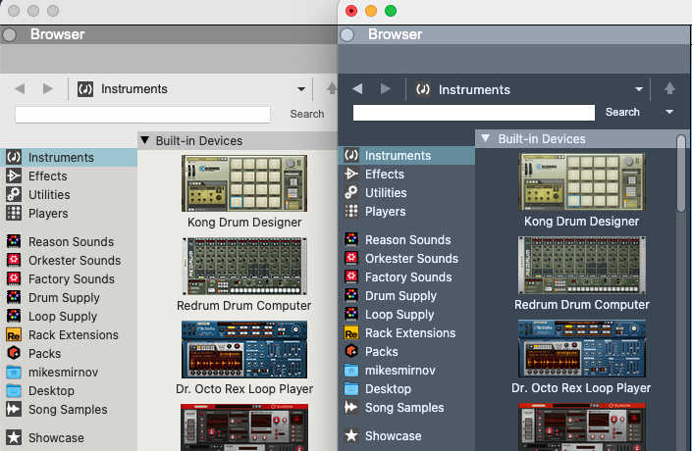Click Players grid icon in right dark window

coord(351,211)
